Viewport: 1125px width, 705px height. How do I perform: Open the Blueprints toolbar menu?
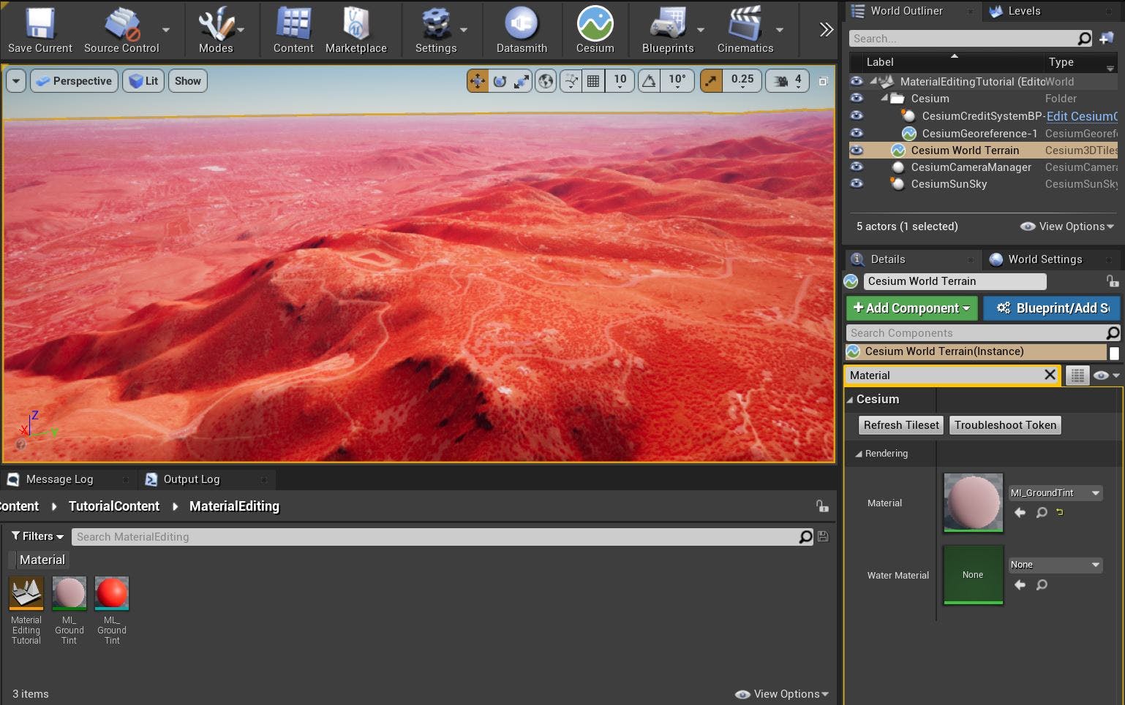pyautogui.click(x=667, y=29)
